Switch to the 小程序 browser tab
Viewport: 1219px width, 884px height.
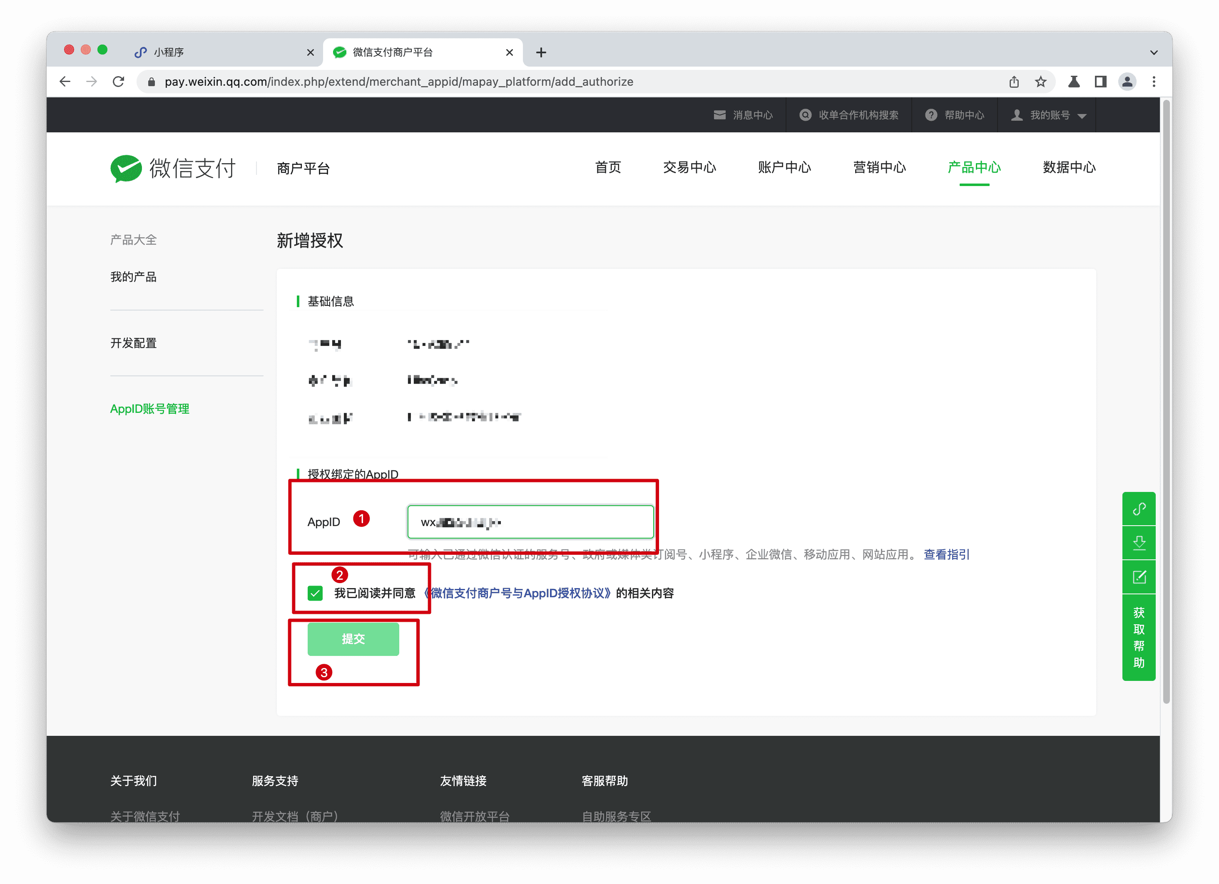(x=169, y=52)
